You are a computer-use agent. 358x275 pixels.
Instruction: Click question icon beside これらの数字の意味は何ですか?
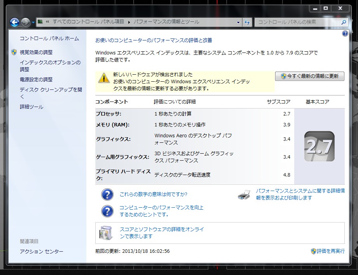click(107, 194)
